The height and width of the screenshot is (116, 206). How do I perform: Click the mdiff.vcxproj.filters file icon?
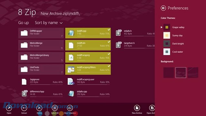(71, 70)
